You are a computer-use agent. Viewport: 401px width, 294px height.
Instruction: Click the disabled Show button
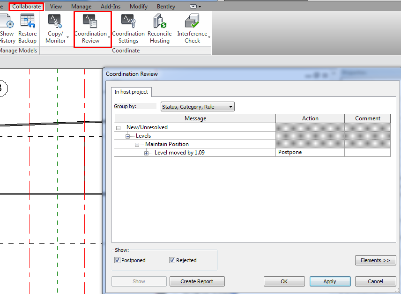139,281
